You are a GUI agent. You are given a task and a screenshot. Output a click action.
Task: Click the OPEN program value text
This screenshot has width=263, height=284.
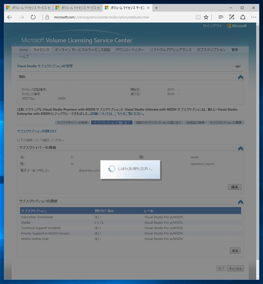point(62,99)
